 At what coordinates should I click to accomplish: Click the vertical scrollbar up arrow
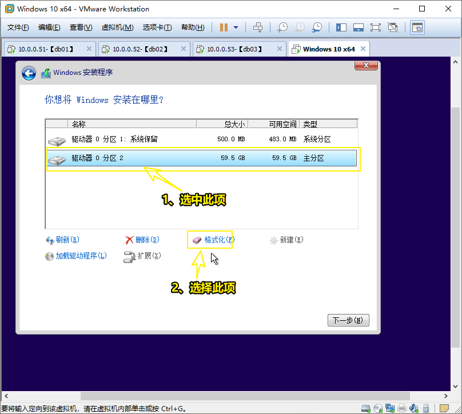pyautogui.click(x=455, y=62)
